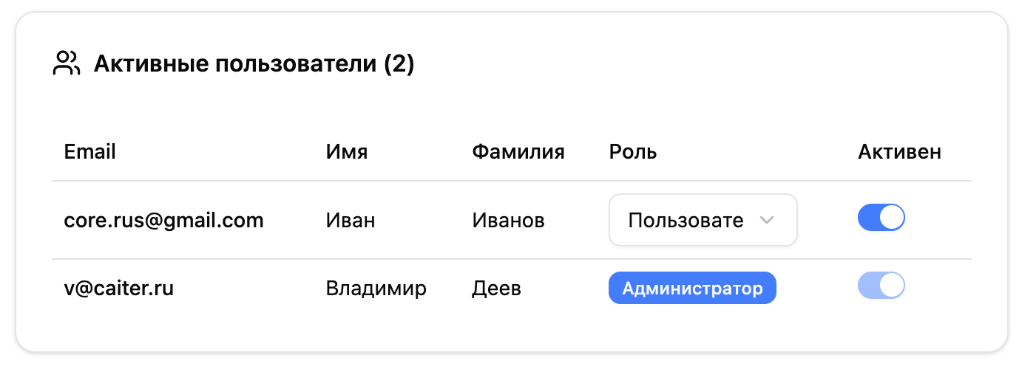Click the empty space between Администратор badge and switch

pyautogui.click(x=816, y=288)
